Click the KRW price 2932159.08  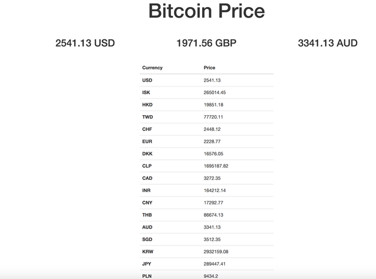coord(216,251)
